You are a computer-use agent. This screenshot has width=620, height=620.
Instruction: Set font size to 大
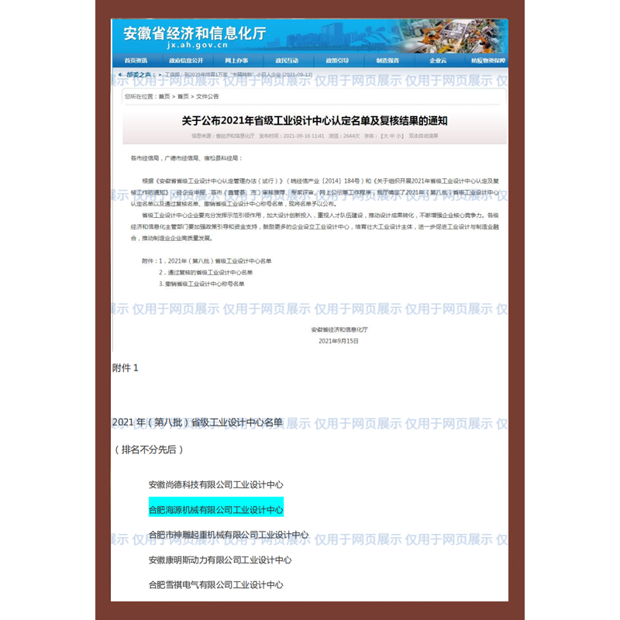tap(385, 136)
